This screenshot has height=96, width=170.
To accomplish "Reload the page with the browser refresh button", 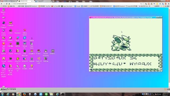I will 7,4.
